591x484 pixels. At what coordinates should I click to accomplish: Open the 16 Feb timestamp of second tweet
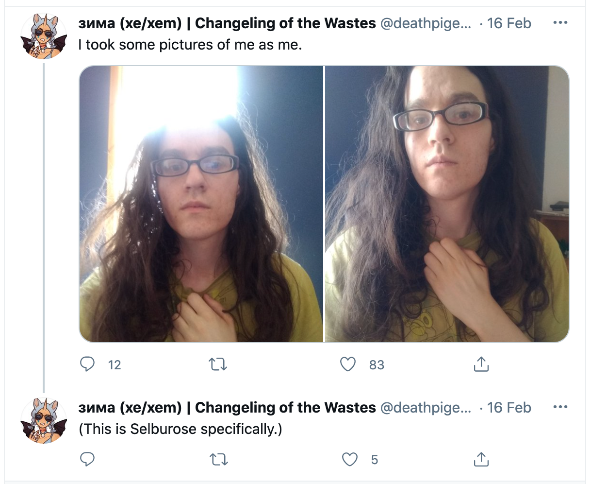click(x=509, y=407)
